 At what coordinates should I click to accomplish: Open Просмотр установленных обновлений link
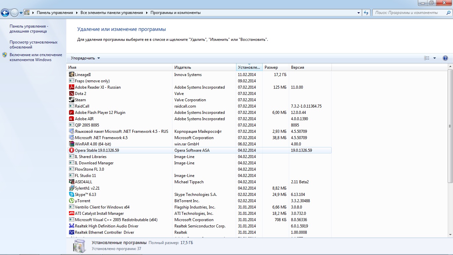coord(33,45)
